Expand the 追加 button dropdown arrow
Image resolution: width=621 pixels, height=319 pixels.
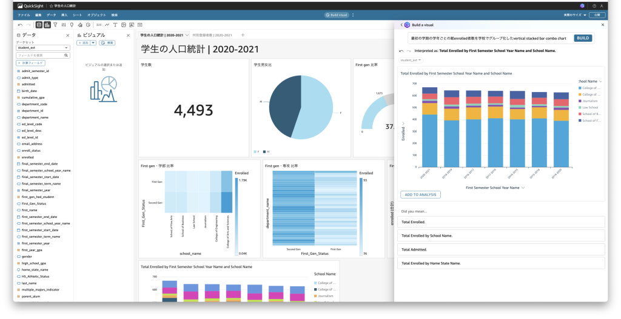click(93, 43)
